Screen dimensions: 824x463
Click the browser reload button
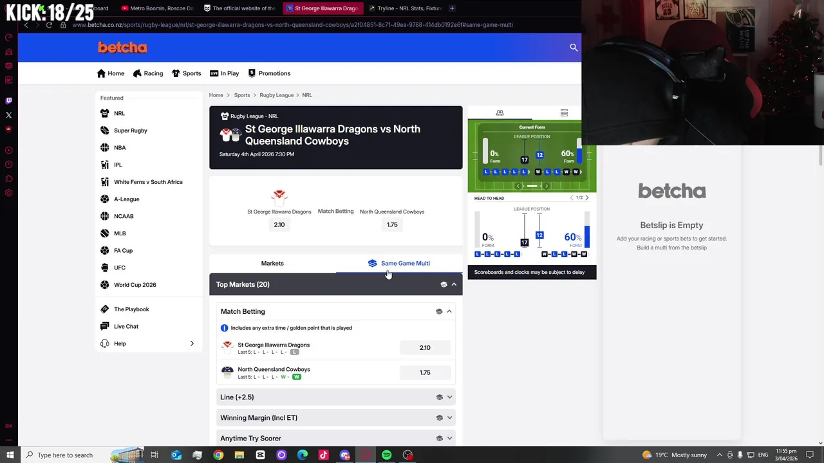(x=49, y=25)
